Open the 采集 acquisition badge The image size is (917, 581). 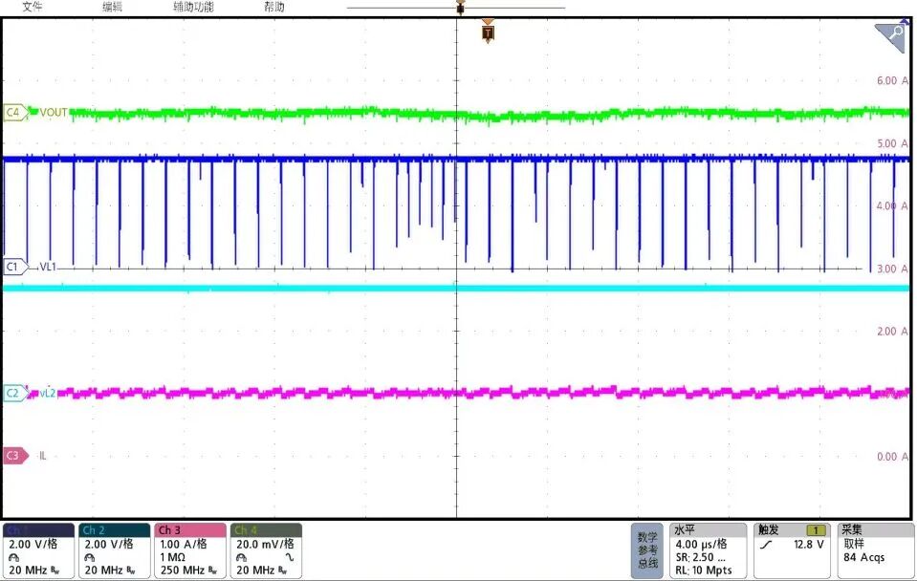click(x=874, y=550)
